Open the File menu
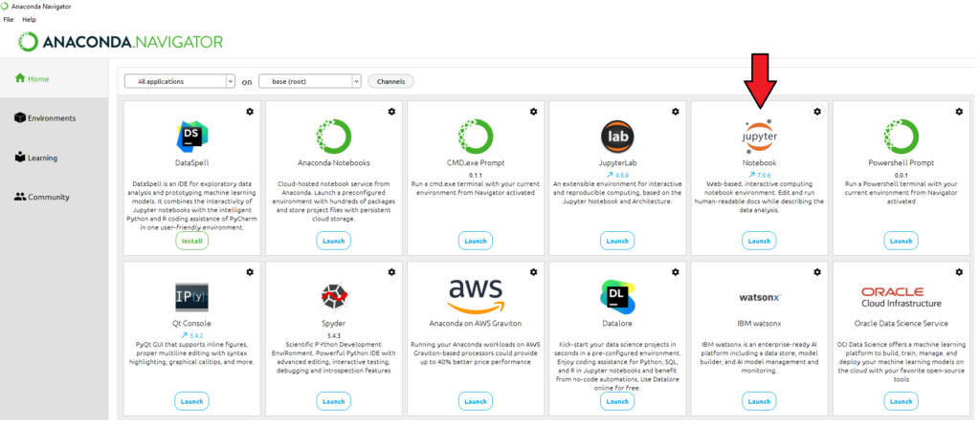The height and width of the screenshot is (425, 980). [9, 19]
